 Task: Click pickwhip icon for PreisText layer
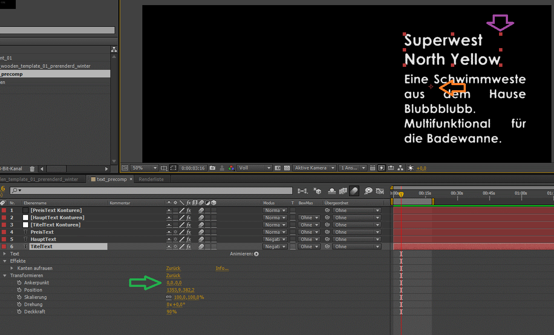327,232
